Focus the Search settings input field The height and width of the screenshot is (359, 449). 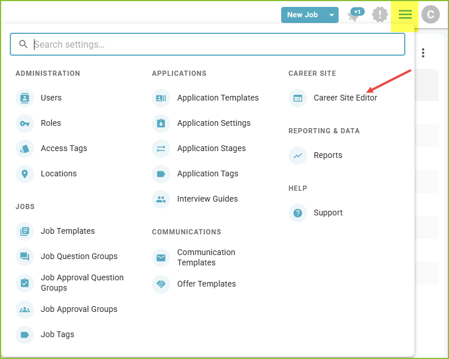pos(208,44)
